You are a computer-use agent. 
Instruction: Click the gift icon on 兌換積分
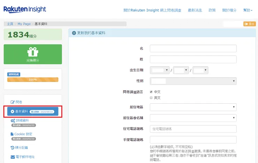pos(33,52)
